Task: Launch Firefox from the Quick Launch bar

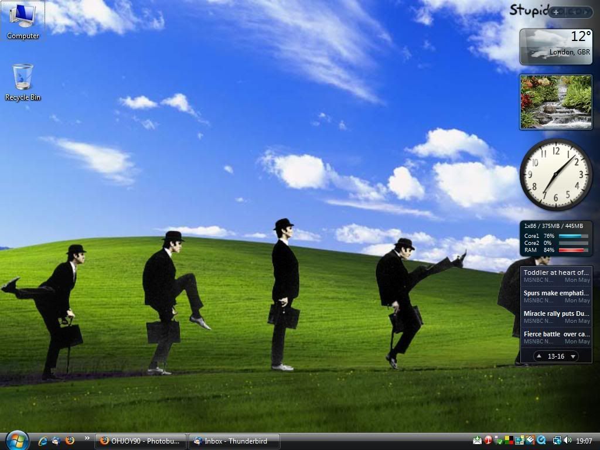Action: pyautogui.click(x=70, y=441)
